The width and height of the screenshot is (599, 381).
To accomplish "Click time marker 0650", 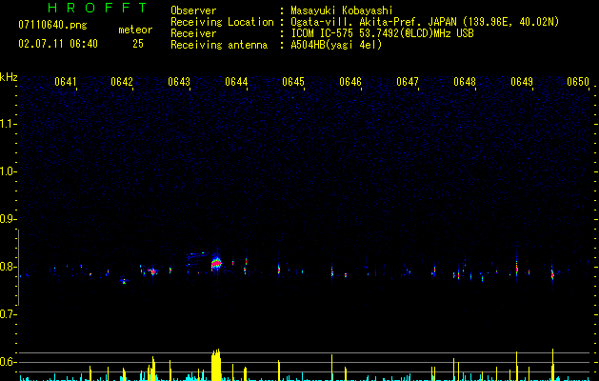I will pos(578,82).
